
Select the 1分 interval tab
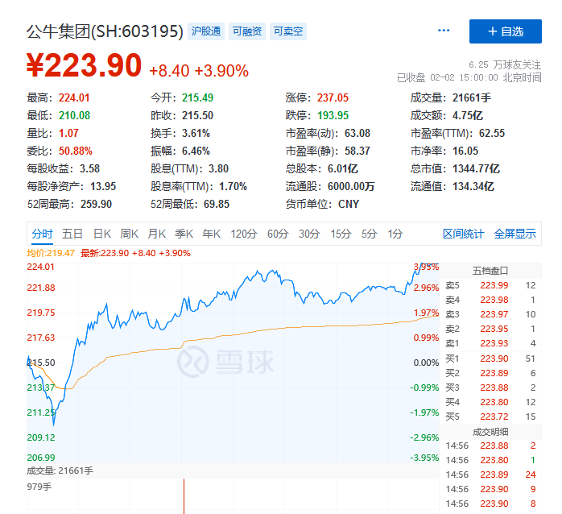tap(395, 234)
